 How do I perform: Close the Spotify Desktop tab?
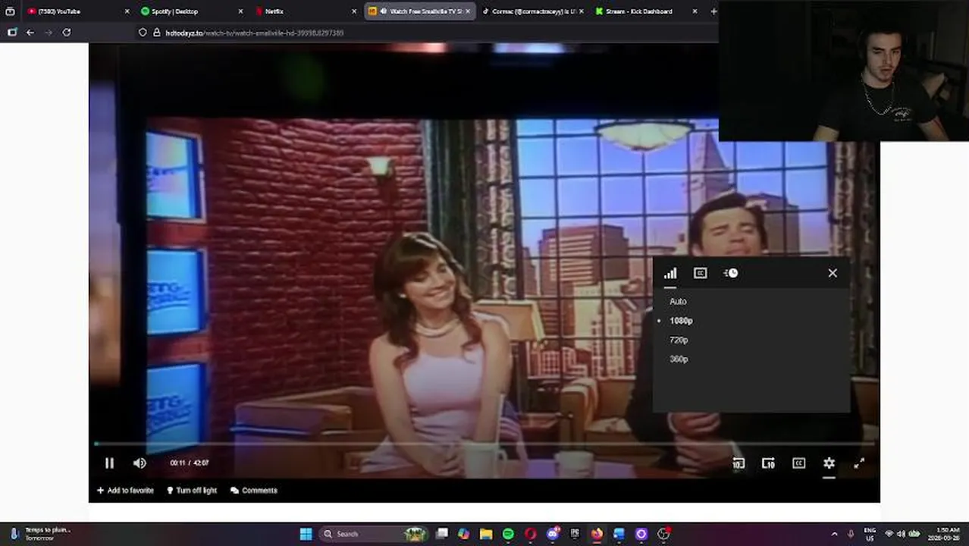tap(241, 11)
